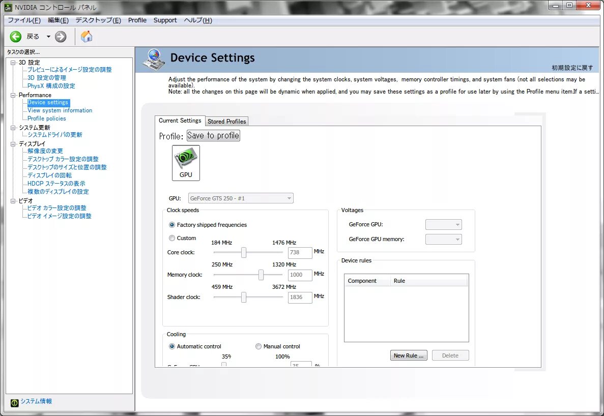Select the Current Settings tab
Image resolution: width=604 pixels, height=416 pixels.
pyautogui.click(x=180, y=121)
